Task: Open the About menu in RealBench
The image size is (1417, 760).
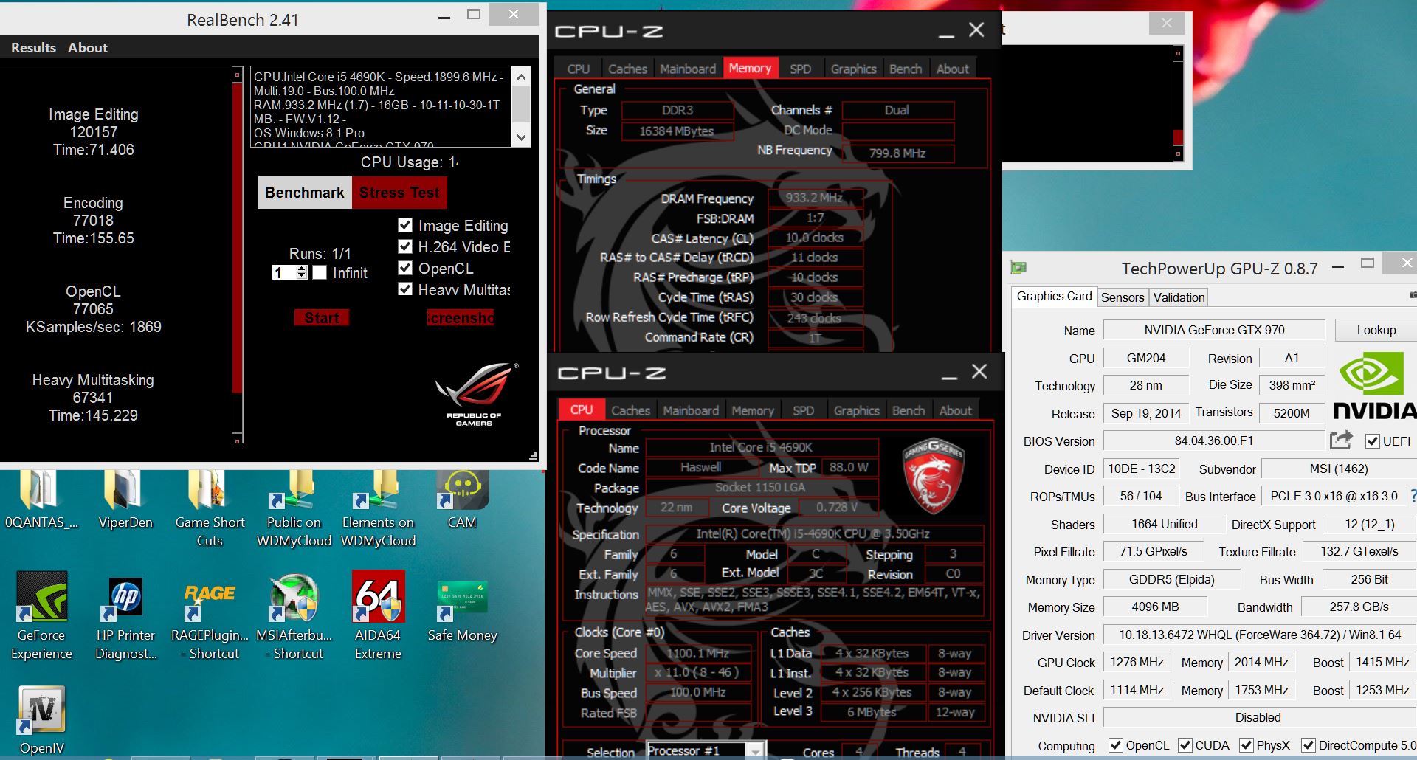Action: click(x=88, y=47)
